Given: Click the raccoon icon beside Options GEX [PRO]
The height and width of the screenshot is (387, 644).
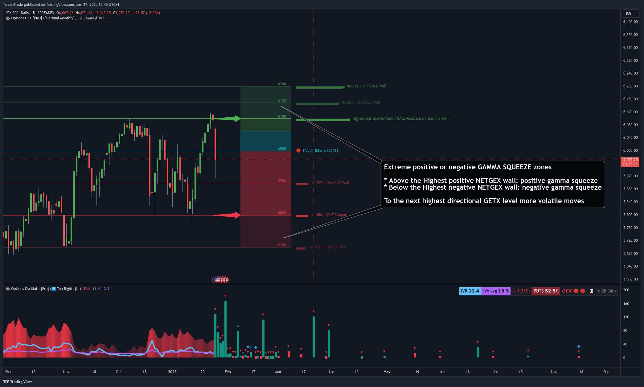Looking at the screenshot, I should pyautogui.click(x=8, y=18).
